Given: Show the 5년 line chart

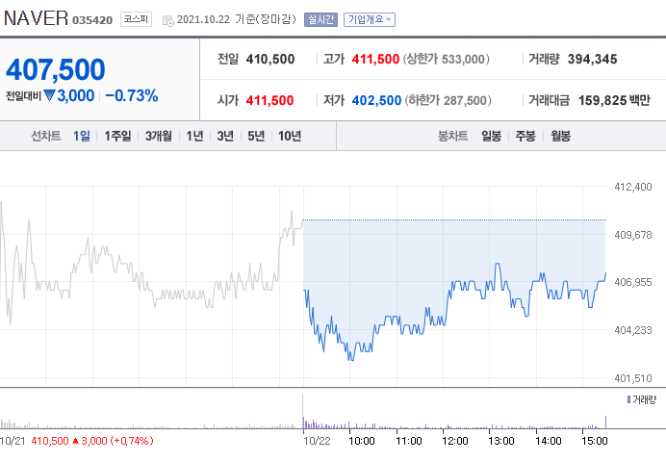Looking at the screenshot, I should [256, 136].
